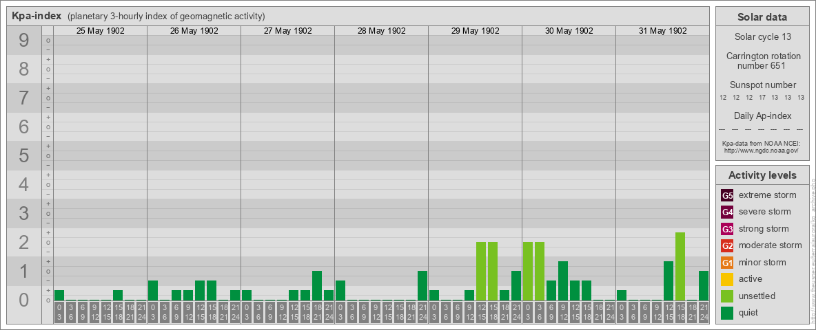Image resolution: width=816 pixels, height=330 pixels.
Task: Click the Kp scale number 6
Action: [x=24, y=126]
